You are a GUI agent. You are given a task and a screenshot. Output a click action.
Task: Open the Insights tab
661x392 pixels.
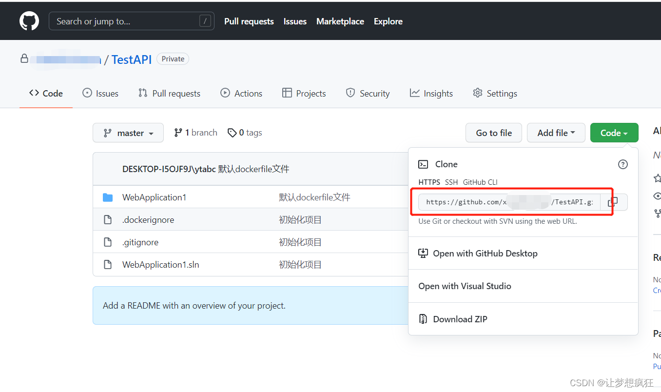[x=431, y=93]
